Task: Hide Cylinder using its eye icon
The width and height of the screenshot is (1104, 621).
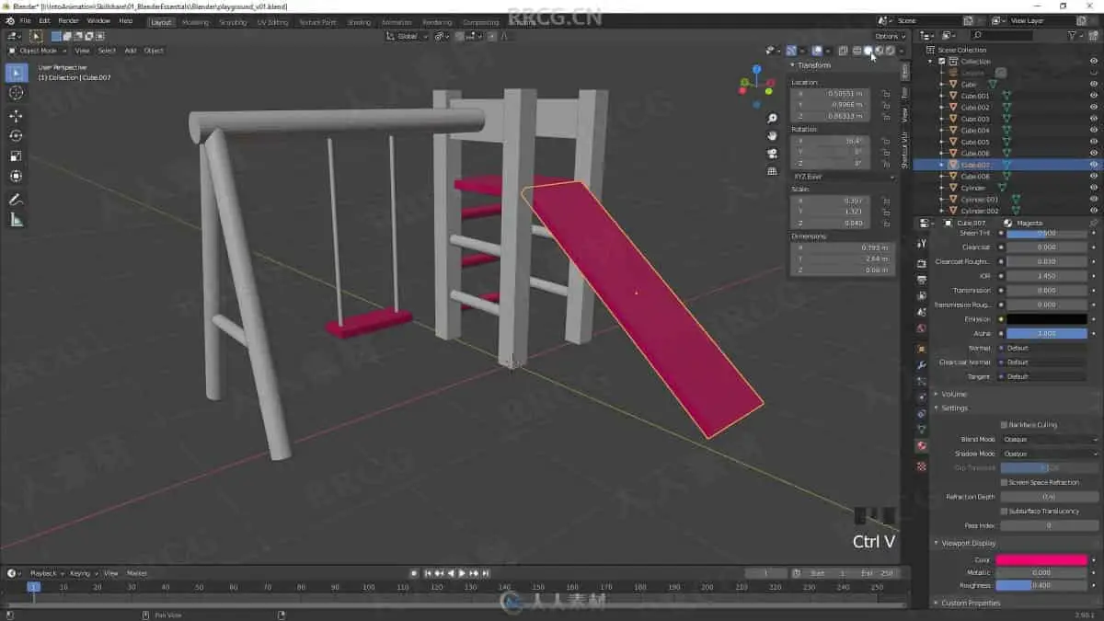Action: click(x=1094, y=188)
